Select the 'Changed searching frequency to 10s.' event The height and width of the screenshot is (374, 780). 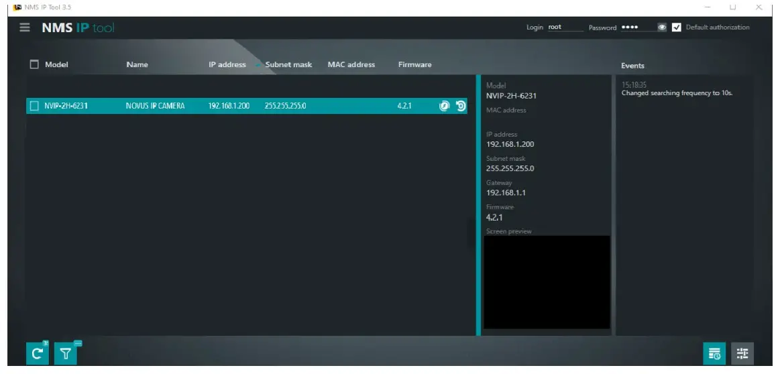coord(677,93)
